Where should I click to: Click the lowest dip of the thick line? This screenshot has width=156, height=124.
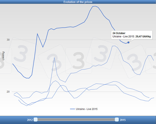[28, 78]
